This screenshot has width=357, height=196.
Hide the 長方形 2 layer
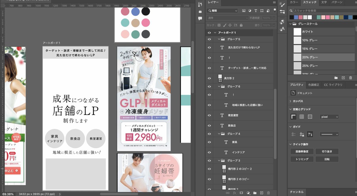click(x=209, y=78)
